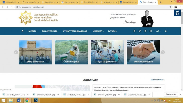This screenshot has width=183, height=103.
Task: Open the Windows Start menu
Action: (3, 100)
